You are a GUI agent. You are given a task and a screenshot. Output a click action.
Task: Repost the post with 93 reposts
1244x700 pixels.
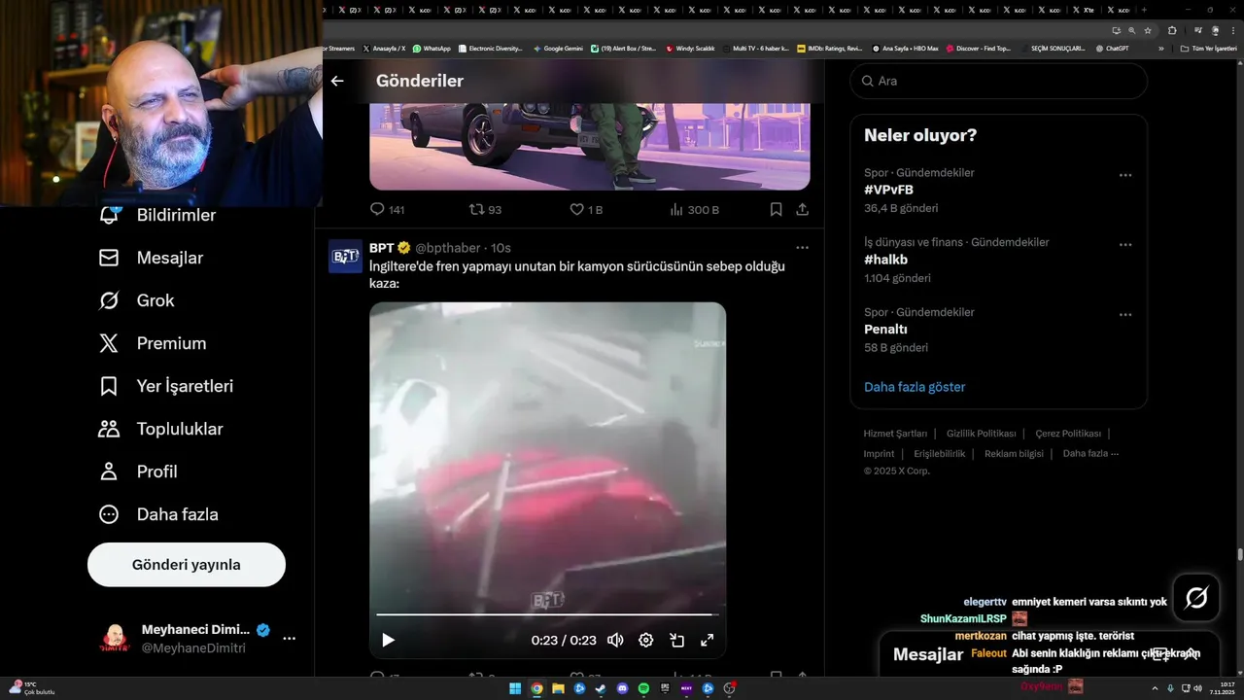click(485, 209)
